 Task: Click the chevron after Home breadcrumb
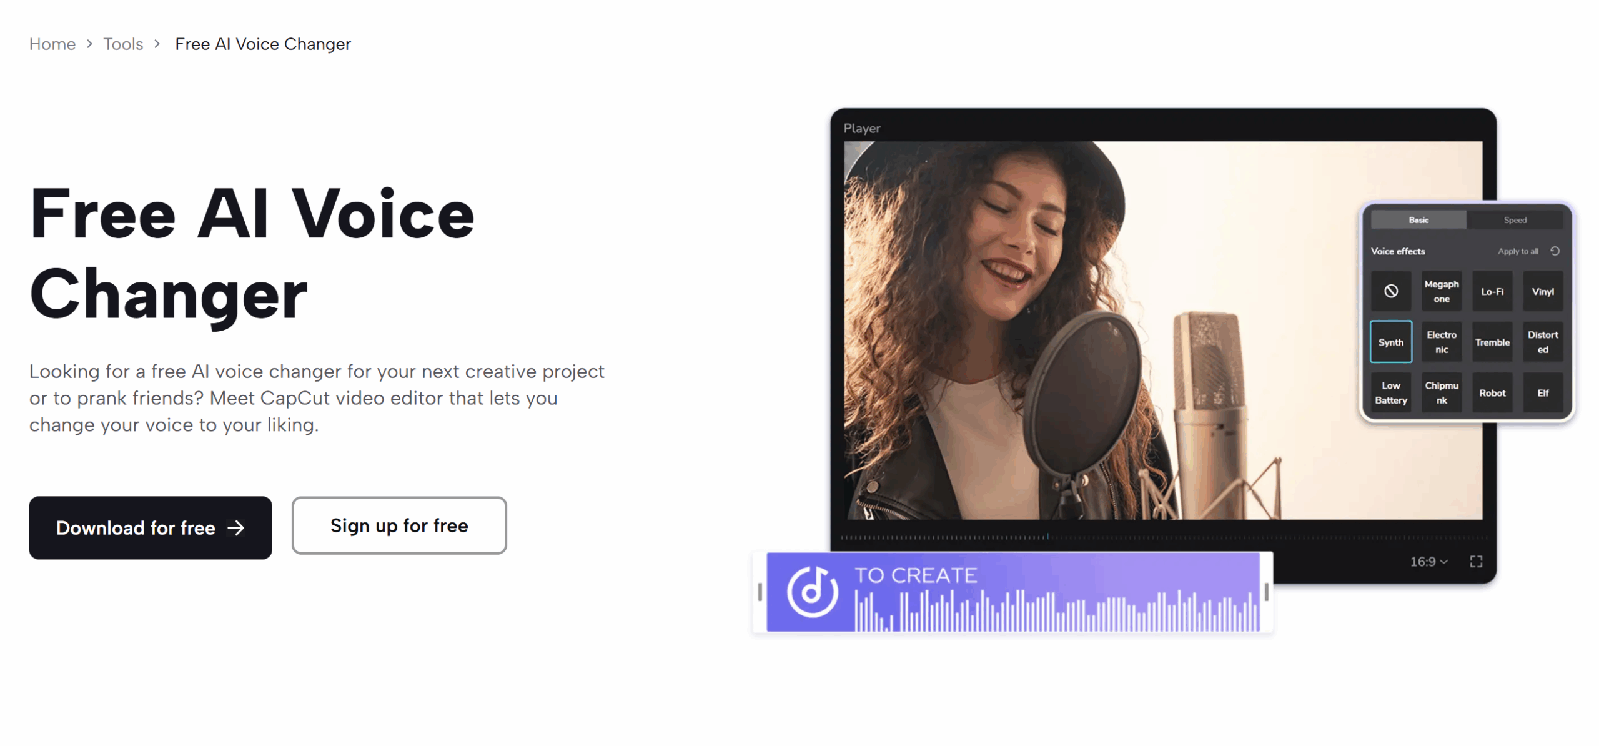pyautogui.click(x=89, y=44)
